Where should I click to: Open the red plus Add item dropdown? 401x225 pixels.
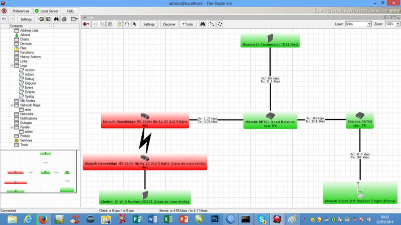tap(86, 24)
